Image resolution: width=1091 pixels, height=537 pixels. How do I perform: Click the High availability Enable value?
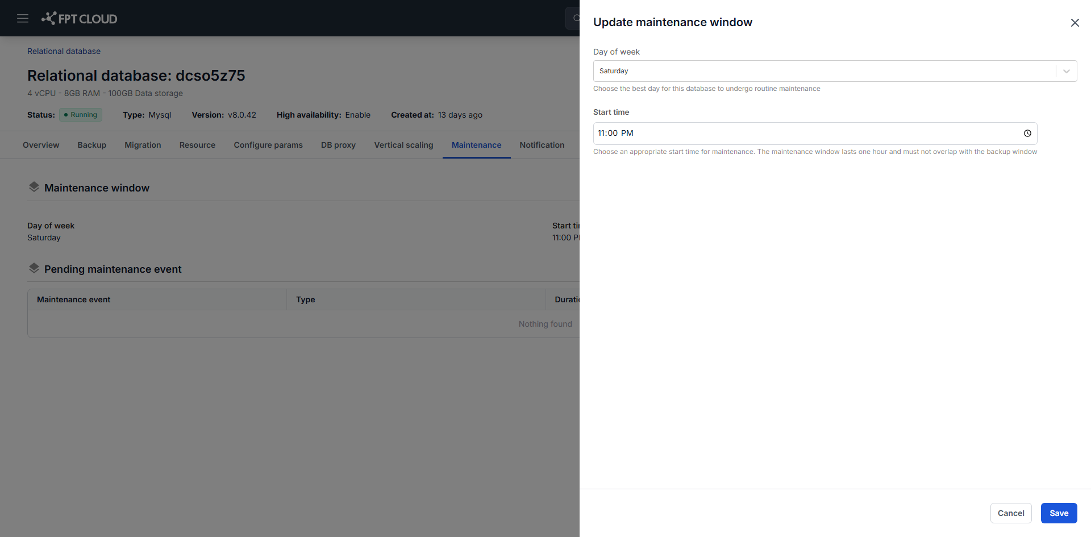pos(358,115)
